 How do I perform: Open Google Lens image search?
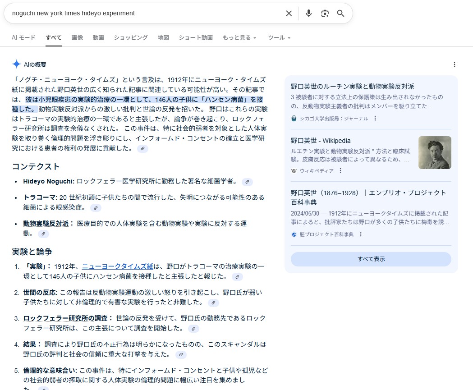(325, 14)
